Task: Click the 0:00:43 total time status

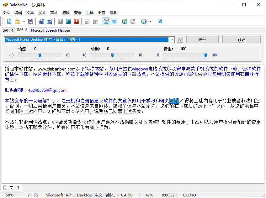Action: [x=189, y=195]
